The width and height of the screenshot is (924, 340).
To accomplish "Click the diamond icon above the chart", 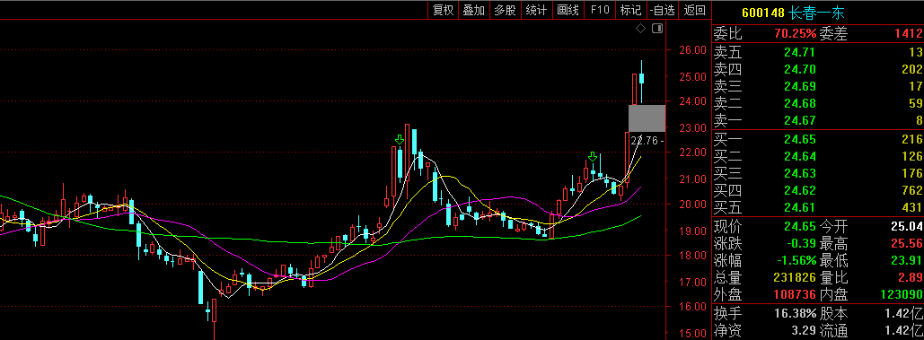I will click(x=640, y=28).
